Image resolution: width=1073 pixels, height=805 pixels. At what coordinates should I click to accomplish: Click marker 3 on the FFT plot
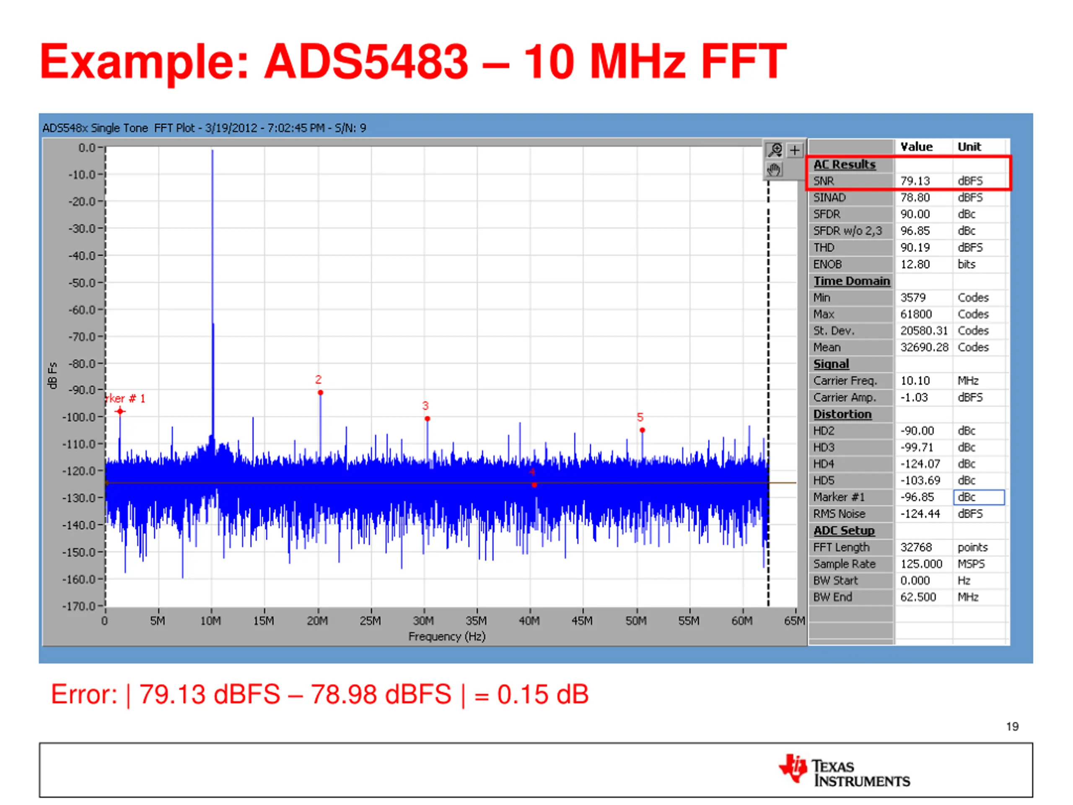point(427,419)
